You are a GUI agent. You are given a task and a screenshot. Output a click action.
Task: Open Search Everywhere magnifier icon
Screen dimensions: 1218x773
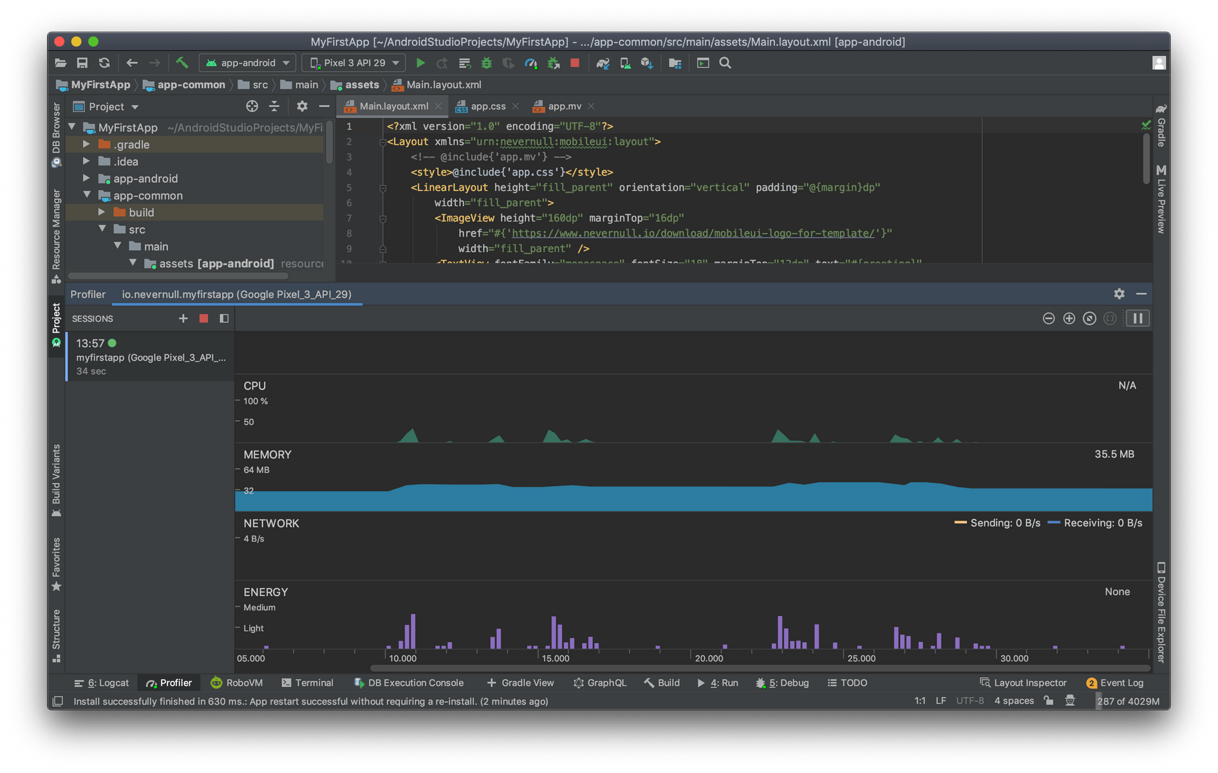725,63
